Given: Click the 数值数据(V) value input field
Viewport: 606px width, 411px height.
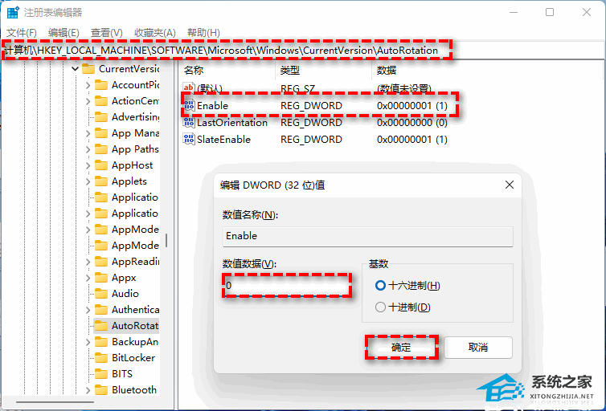Looking at the screenshot, I should pos(287,286).
